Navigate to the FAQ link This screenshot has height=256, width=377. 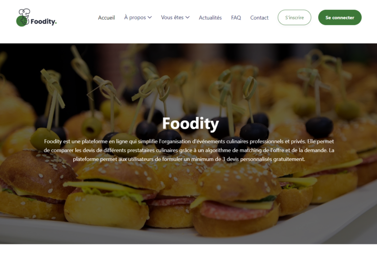[236, 18]
